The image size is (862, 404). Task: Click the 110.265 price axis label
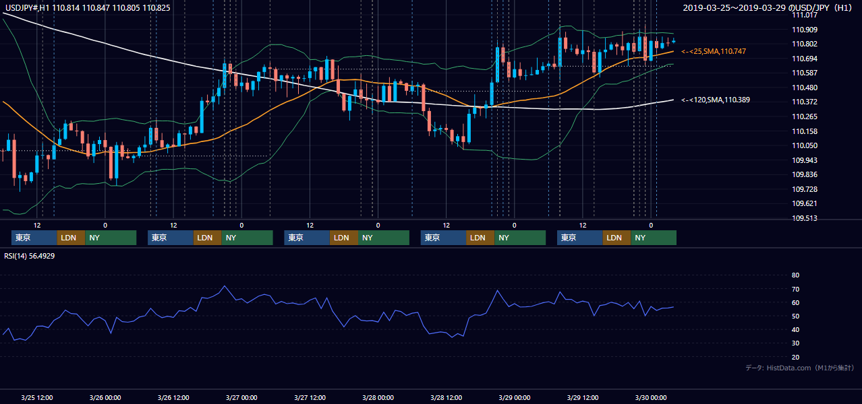[805, 116]
